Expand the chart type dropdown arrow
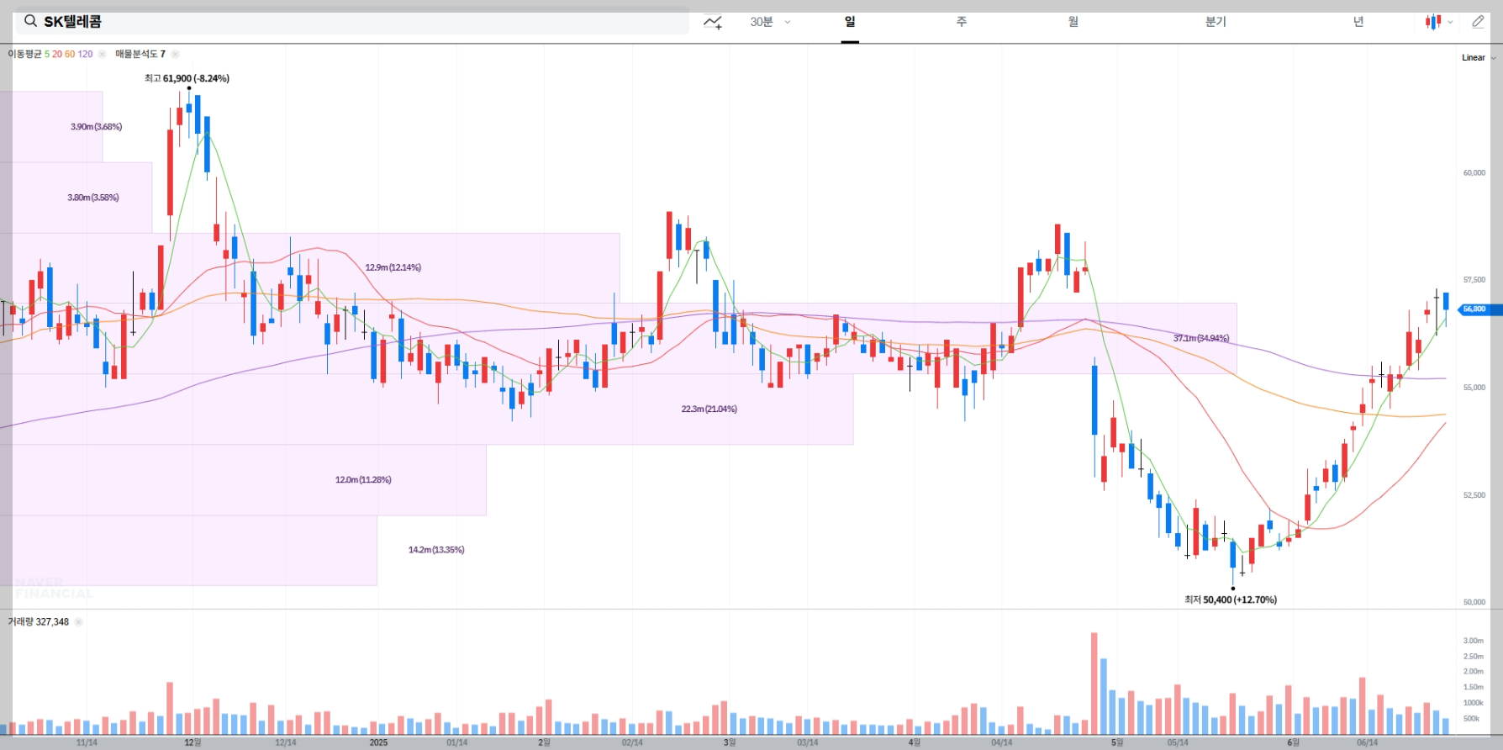The height and width of the screenshot is (750, 1503). point(1450,23)
